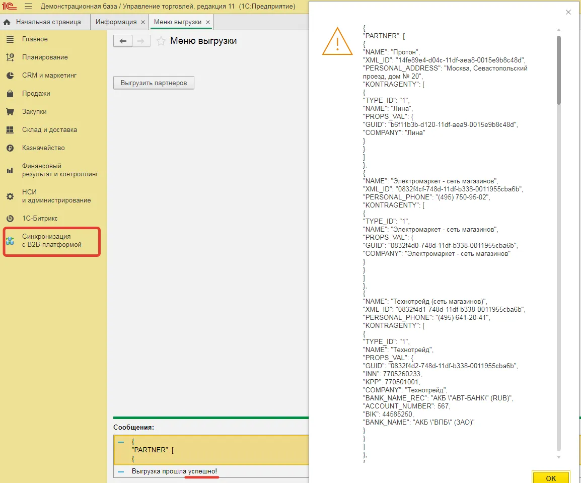The image size is (581, 483).
Task: Click the "KPP": 770501001 line
Action: [392, 382]
